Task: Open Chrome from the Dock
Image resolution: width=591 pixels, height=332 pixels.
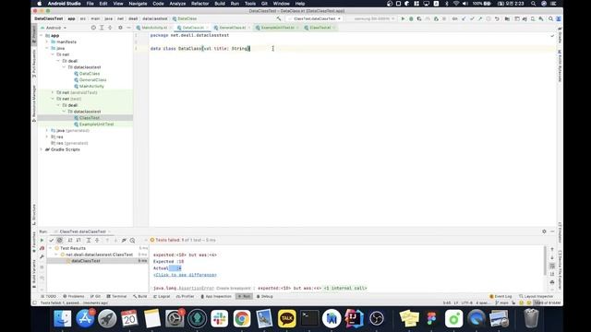Action: [242, 318]
